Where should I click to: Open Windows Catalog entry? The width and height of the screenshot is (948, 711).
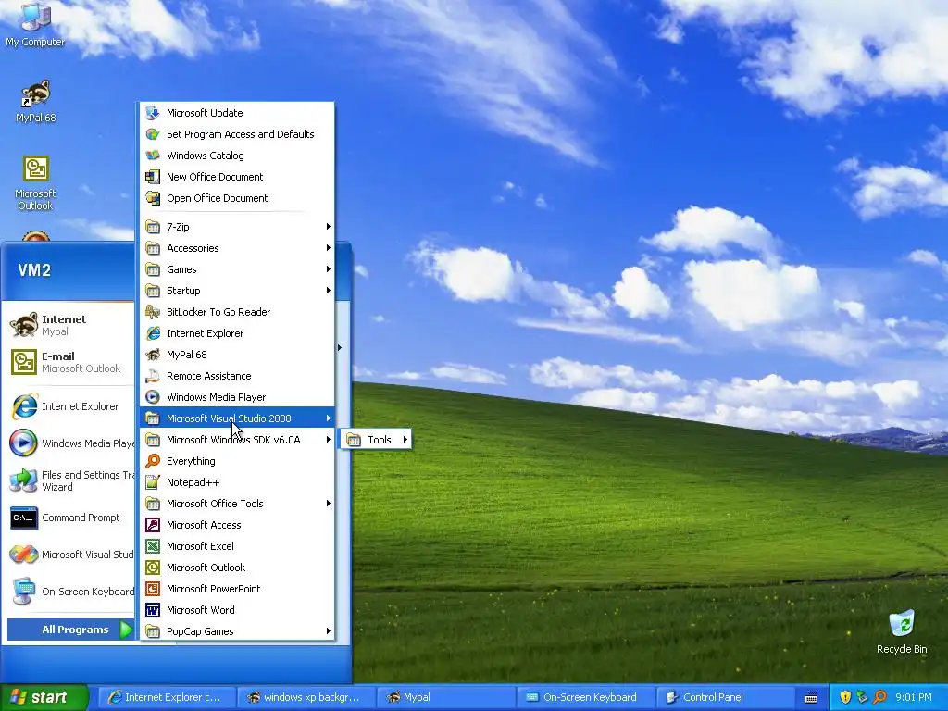[237, 156]
